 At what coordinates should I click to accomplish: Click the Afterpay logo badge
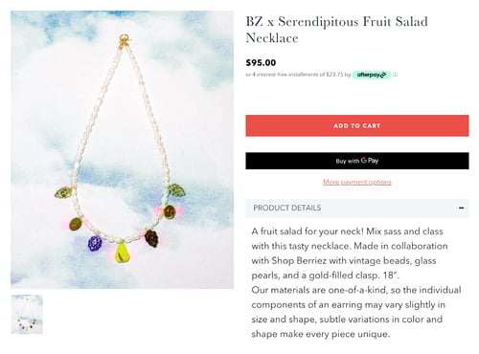click(x=372, y=75)
